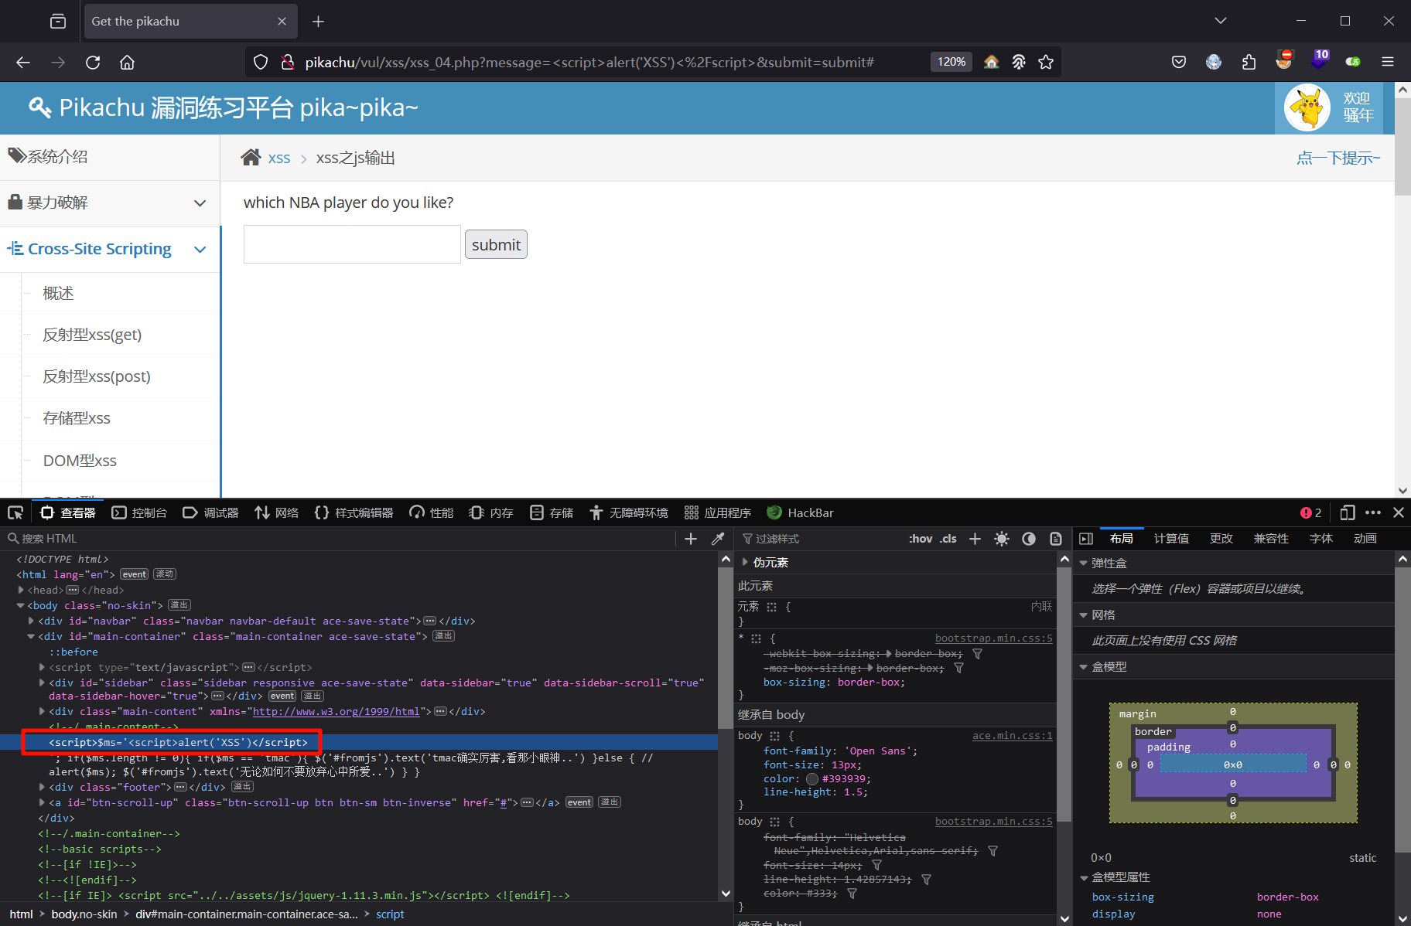Toggle :hov pseudo-class panel
The image size is (1411, 926).
tap(921, 539)
